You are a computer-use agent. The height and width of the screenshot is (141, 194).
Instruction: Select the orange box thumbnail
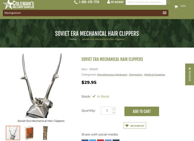pos(29,133)
